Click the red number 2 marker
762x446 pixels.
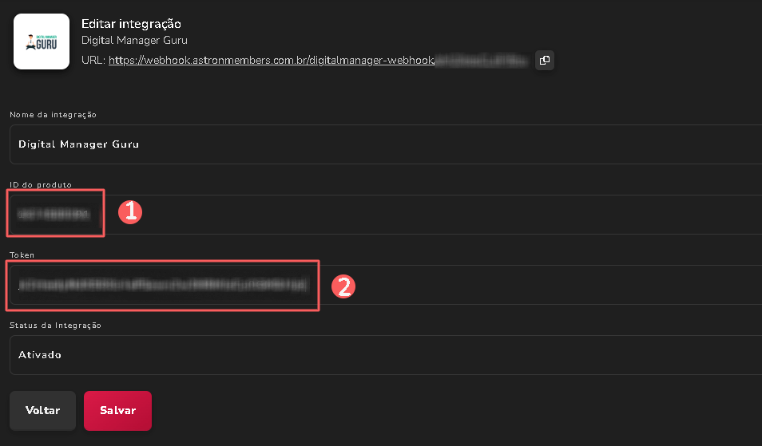point(343,286)
